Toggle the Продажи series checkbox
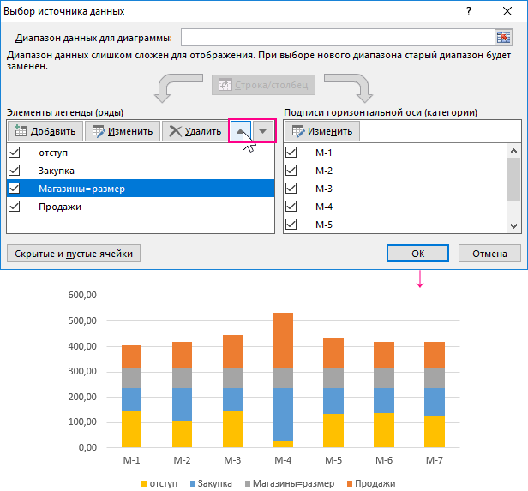 click(14, 207)
